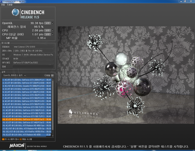Screen dimensions: 195x151
Task: Click the brown 동일 시스템 legend swatch
Action: [21, 139]
